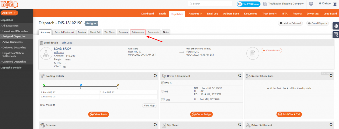Viewport: 339px width, 129px height.
Task: Click the Edit Load link
Action: pos(67,43)
